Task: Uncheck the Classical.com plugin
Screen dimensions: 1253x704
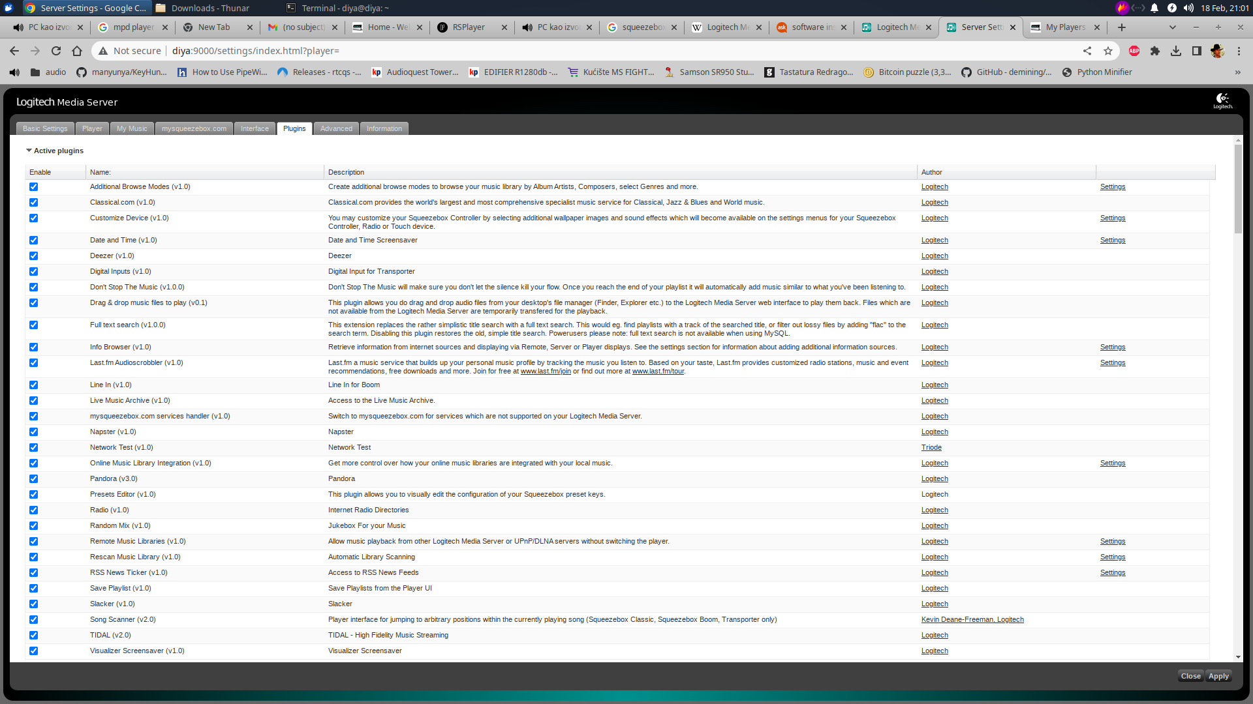Action: (x=34, y=203)
